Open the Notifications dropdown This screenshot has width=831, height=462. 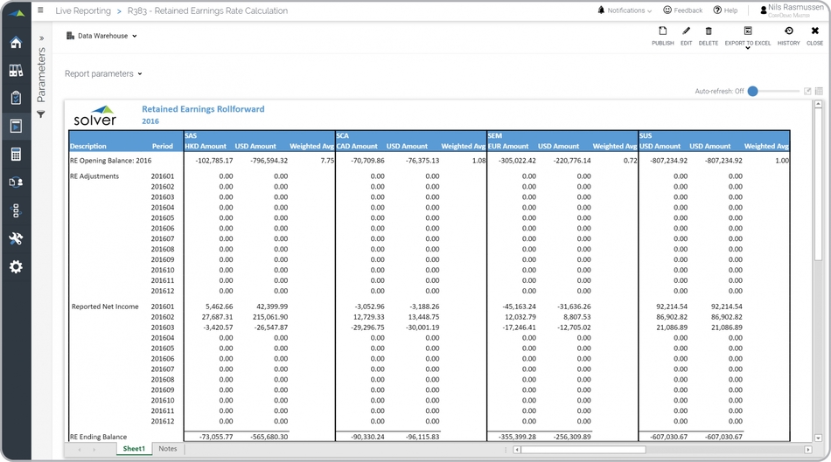coord(625,10)
